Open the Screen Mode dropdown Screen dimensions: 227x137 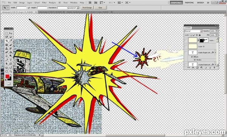128,3
